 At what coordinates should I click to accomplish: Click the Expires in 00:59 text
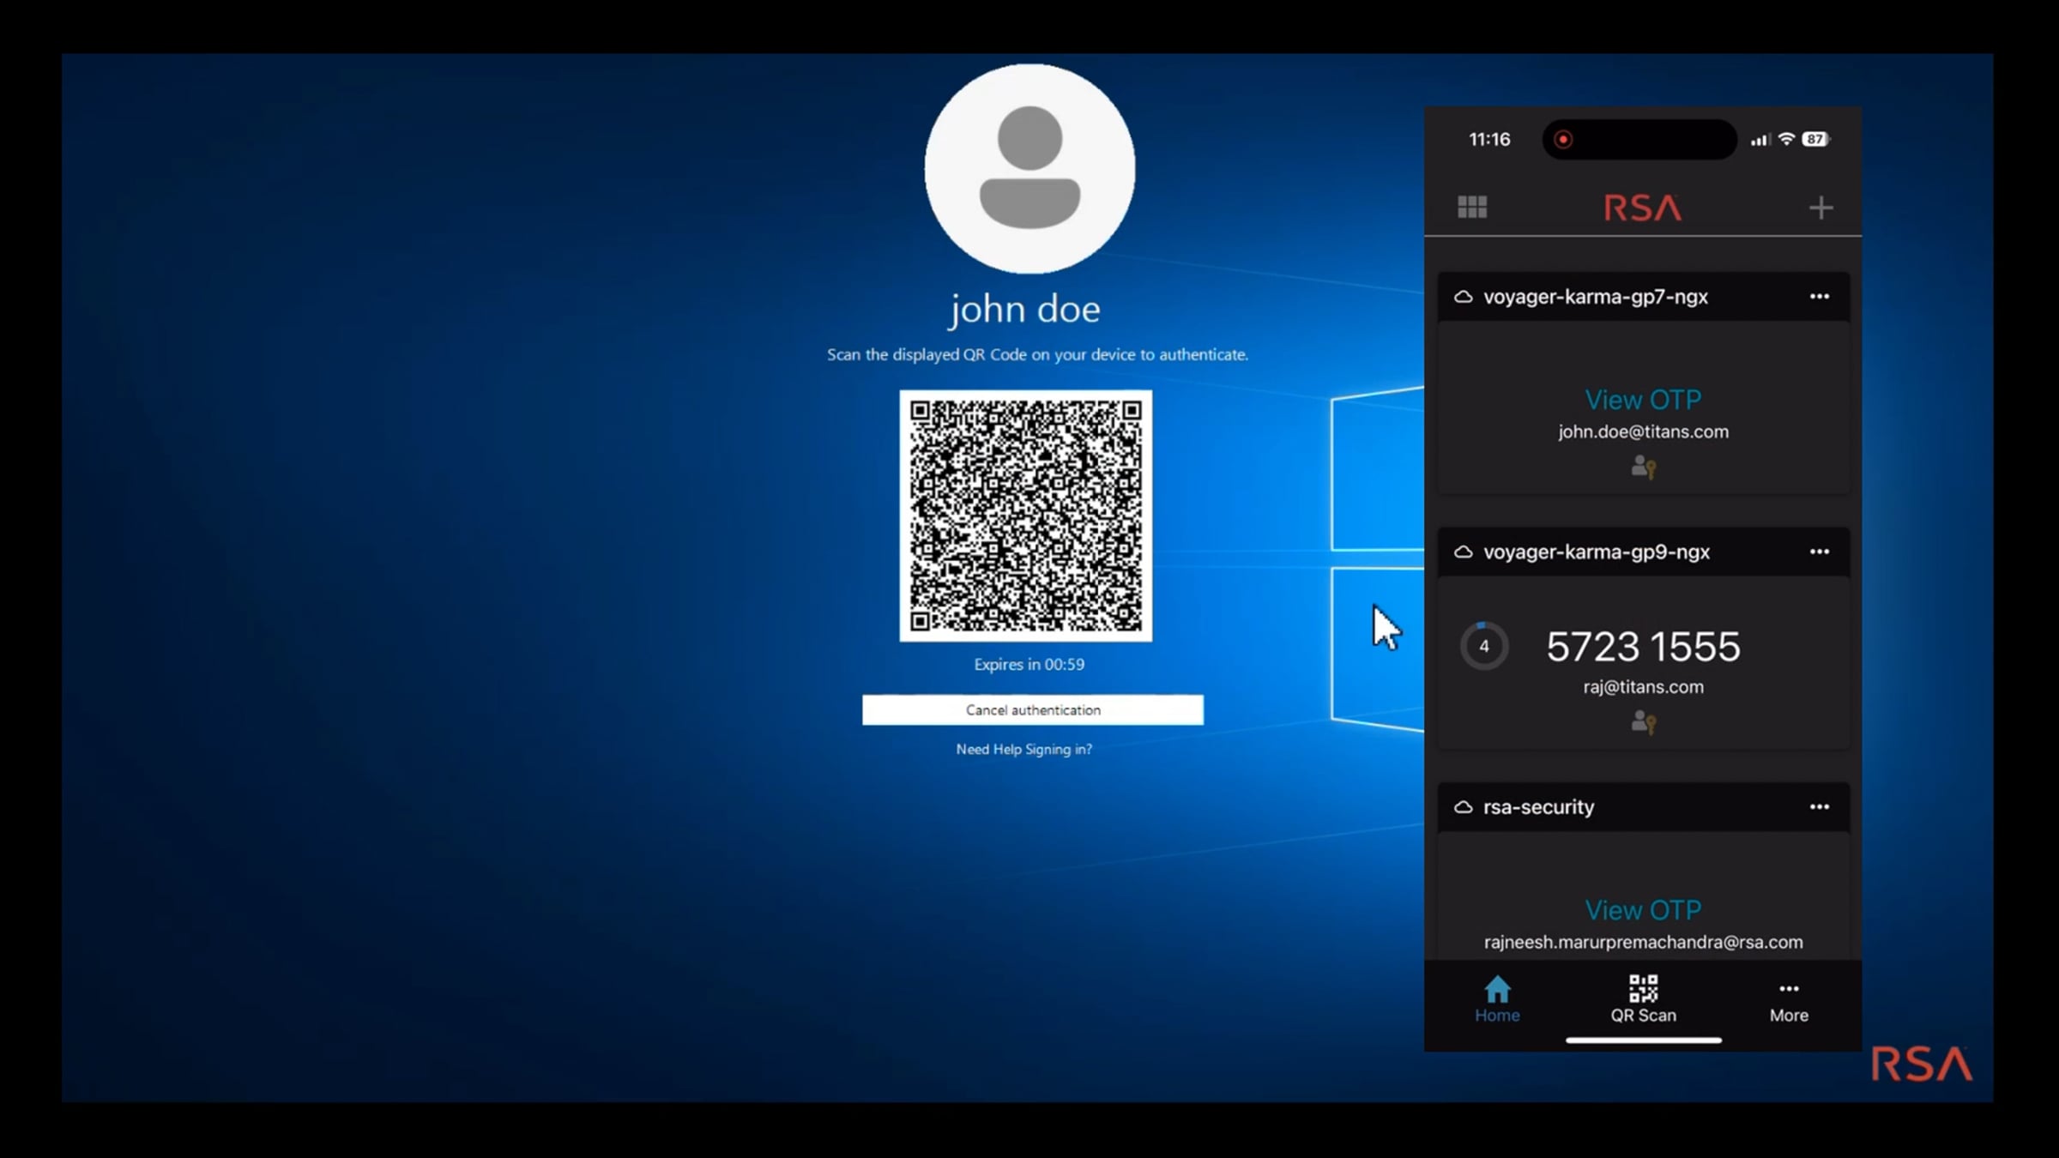tap(1029, 665)
